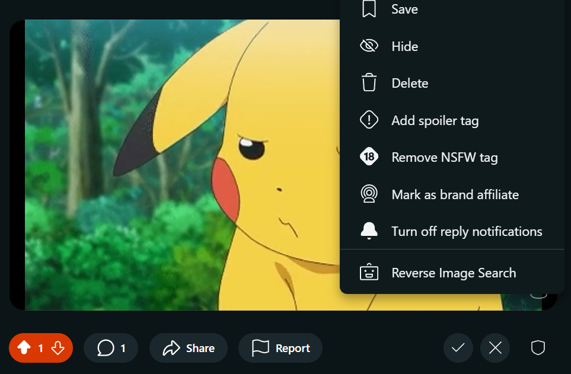This screenshot has height=374, width=571.
Task: Click the vote count number
Action: click(x=41, y=348)
